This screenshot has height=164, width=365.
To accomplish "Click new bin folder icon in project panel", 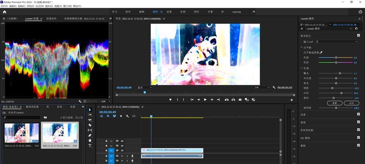I will point(45,118).
